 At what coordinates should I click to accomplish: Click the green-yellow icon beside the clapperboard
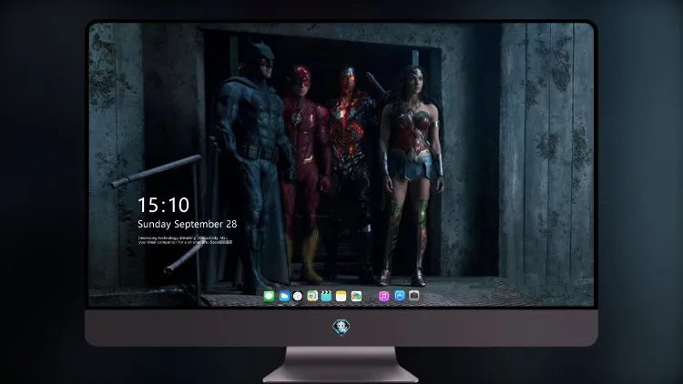312,296
